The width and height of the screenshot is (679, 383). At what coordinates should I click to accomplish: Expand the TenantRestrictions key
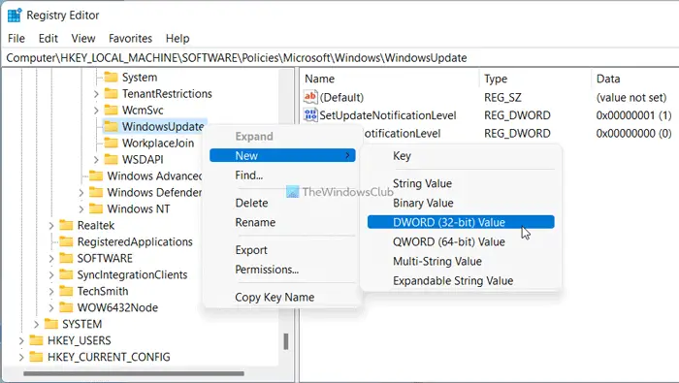(96, 94)
